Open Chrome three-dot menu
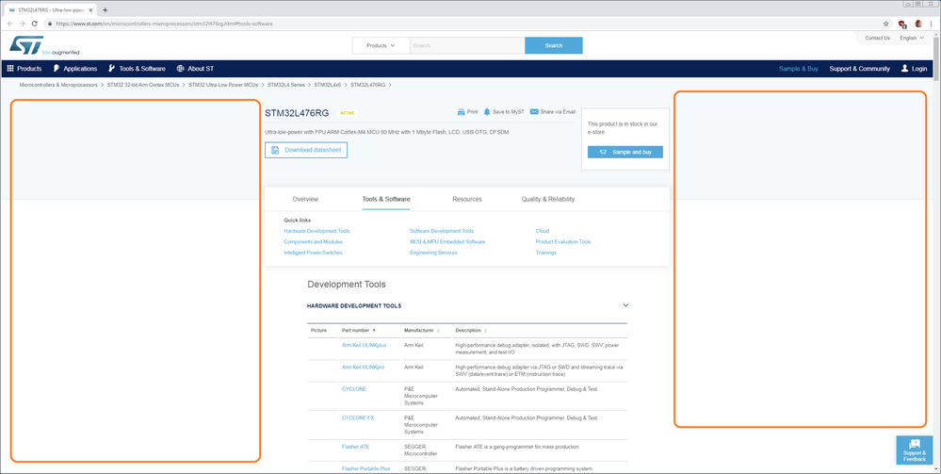The image size is (941, 474). click(x=931, y=24)
